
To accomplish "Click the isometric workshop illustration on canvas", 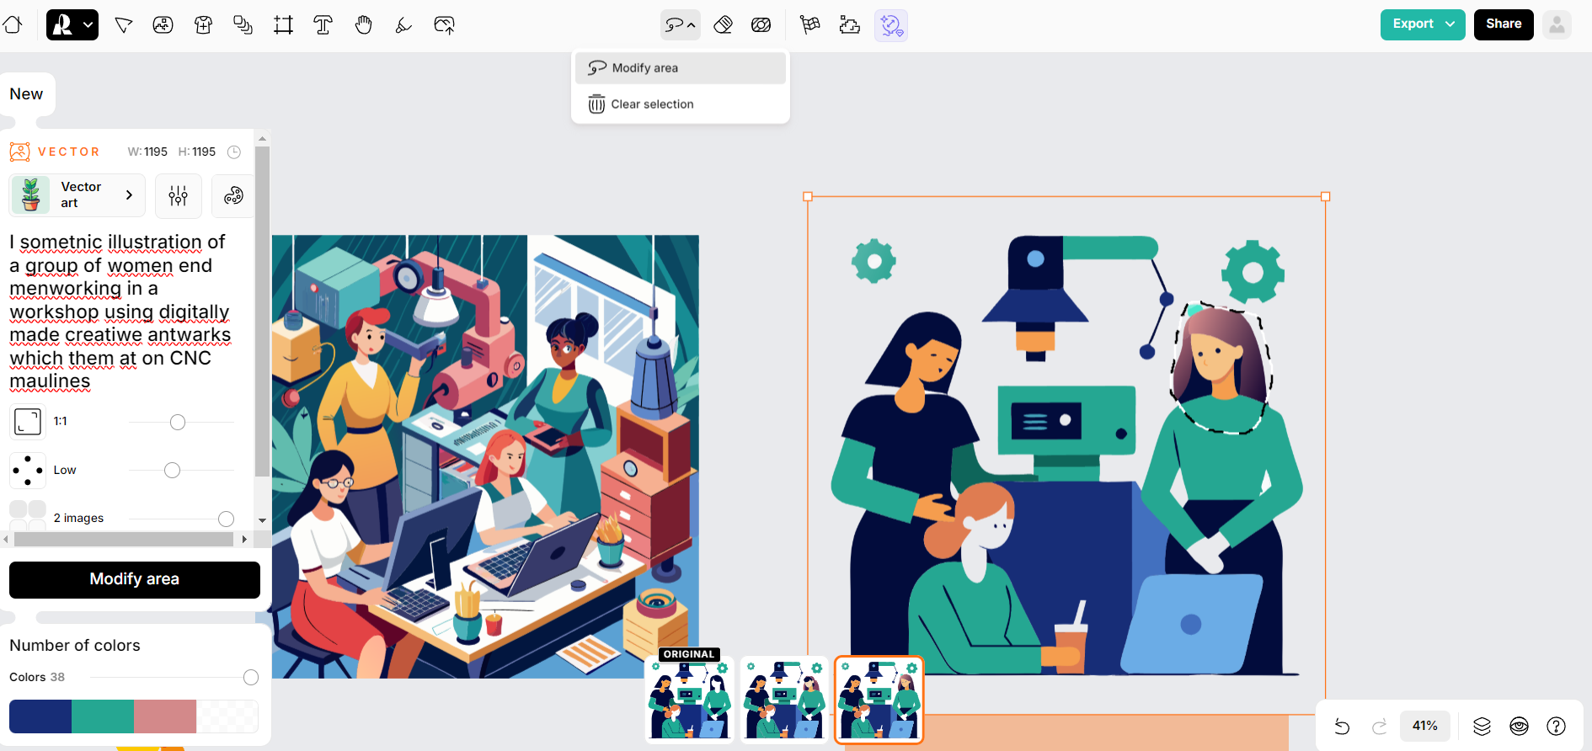I will pos(485,456).
